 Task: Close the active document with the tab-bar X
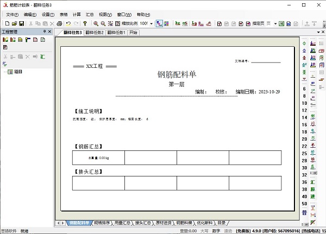click(x=323, y=32)
